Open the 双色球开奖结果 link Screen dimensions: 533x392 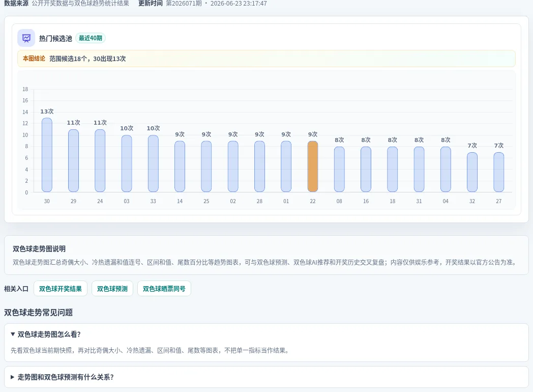[x=61, y=289]
